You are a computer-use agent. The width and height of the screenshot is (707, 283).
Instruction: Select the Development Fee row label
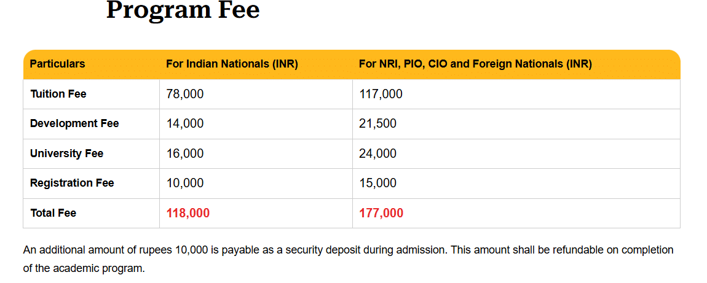74,123
